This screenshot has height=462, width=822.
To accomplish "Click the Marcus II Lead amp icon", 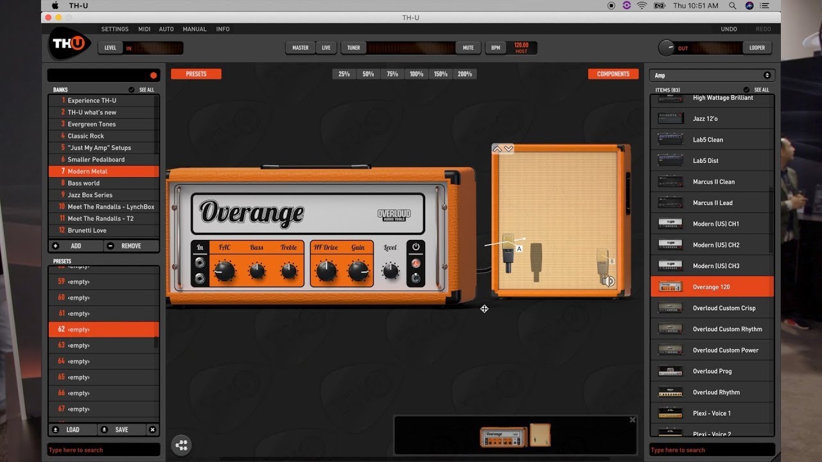I will point(670,203).
